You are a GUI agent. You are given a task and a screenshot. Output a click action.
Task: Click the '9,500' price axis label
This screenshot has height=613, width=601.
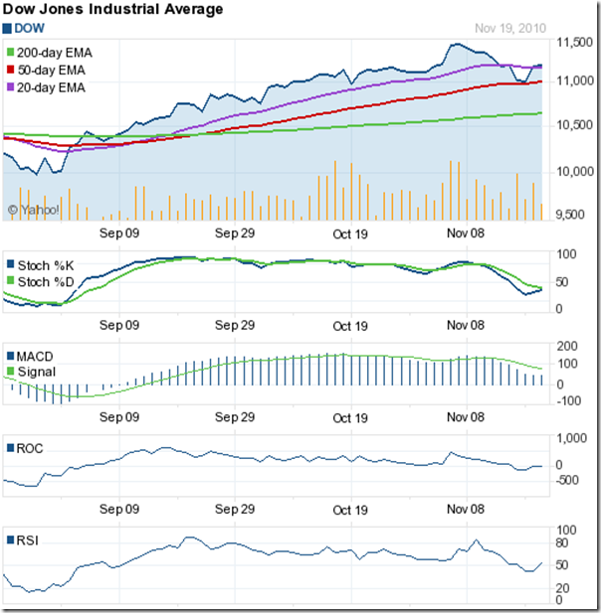[570, 215]
